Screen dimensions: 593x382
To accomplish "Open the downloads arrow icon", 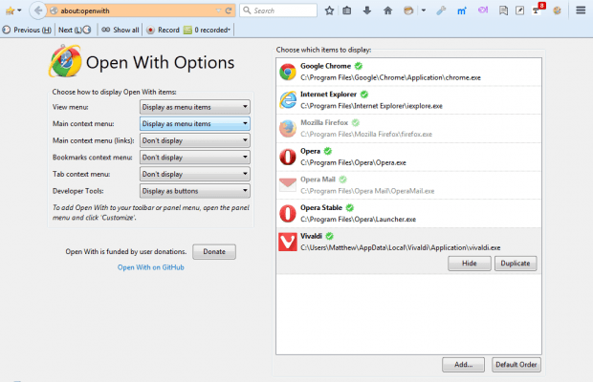I will coord(367,11).
